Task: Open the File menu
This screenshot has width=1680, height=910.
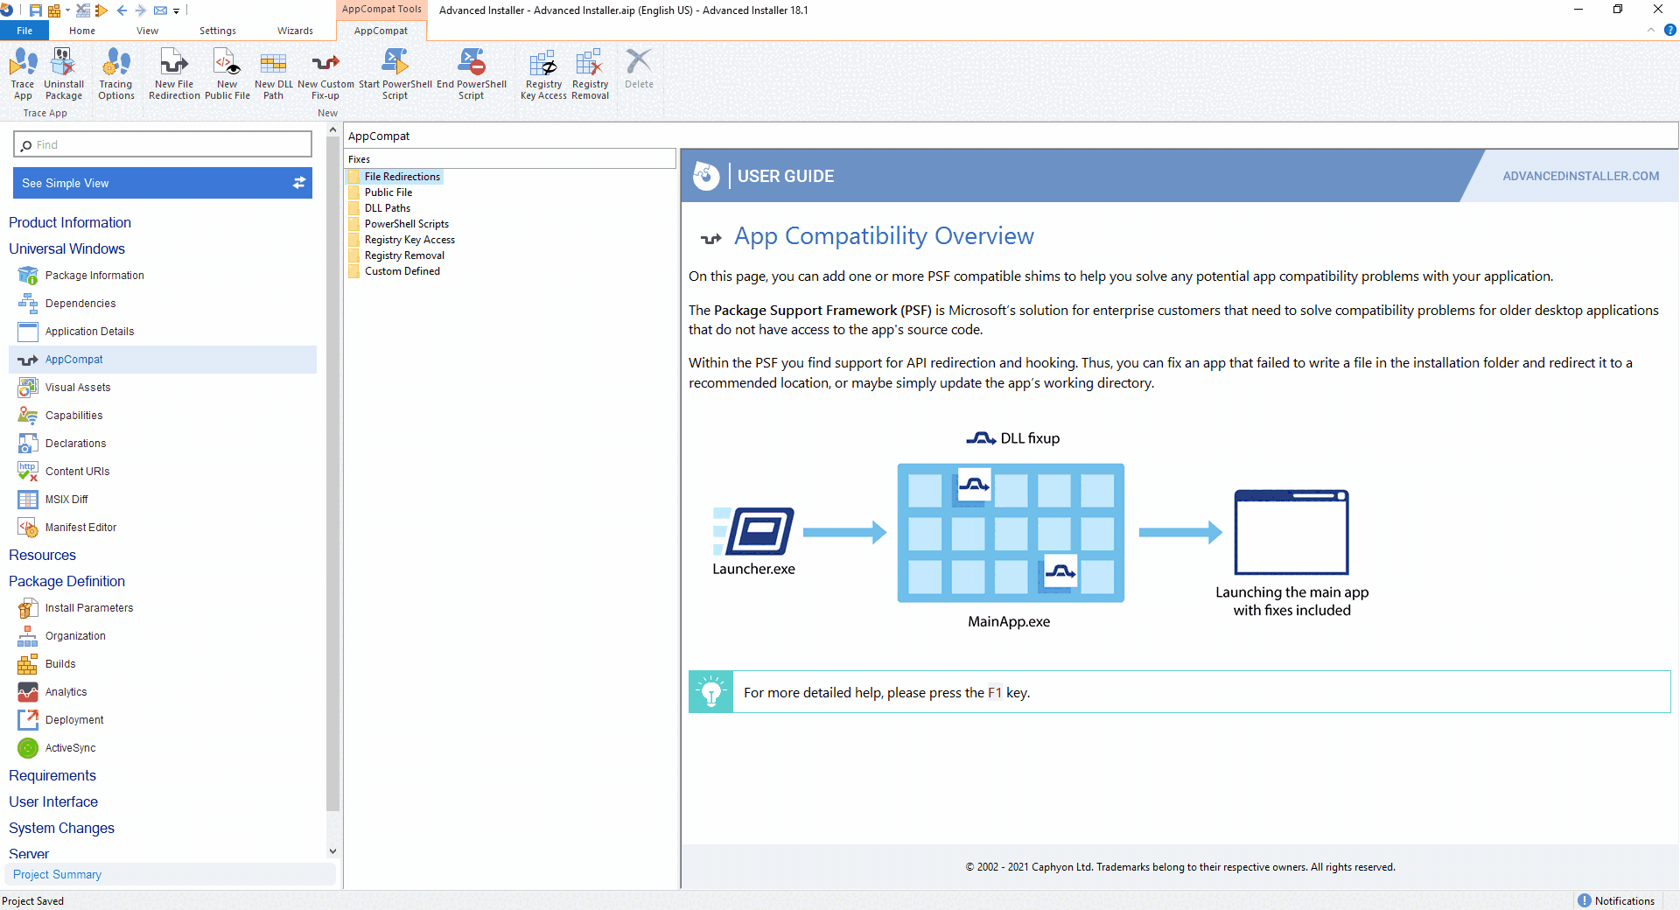Action: (x=24, y=31)
